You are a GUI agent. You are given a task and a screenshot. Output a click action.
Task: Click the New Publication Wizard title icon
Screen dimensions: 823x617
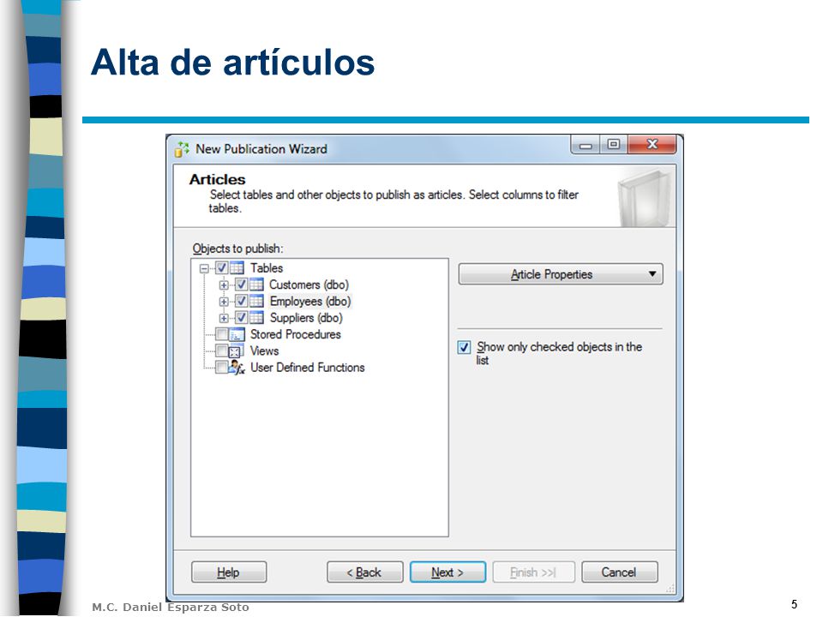(x=182, y=149)
